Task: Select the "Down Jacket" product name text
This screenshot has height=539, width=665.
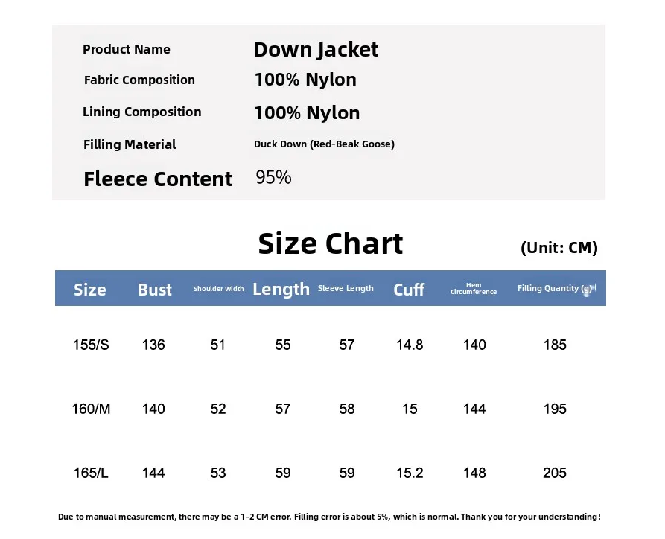Action: (316, 50)
